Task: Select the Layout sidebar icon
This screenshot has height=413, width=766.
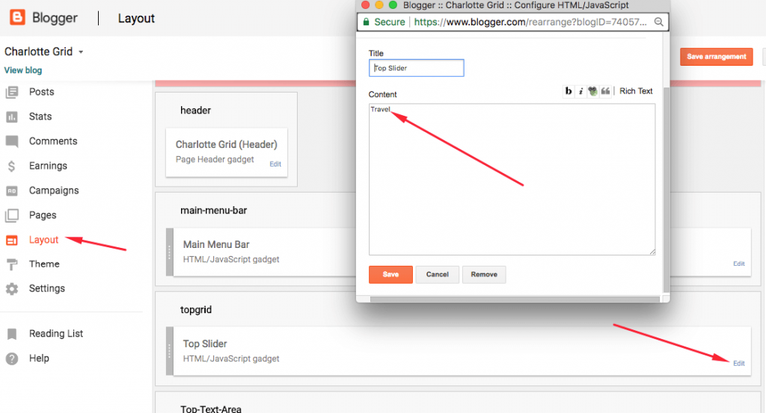Action: tap(12, 240)
